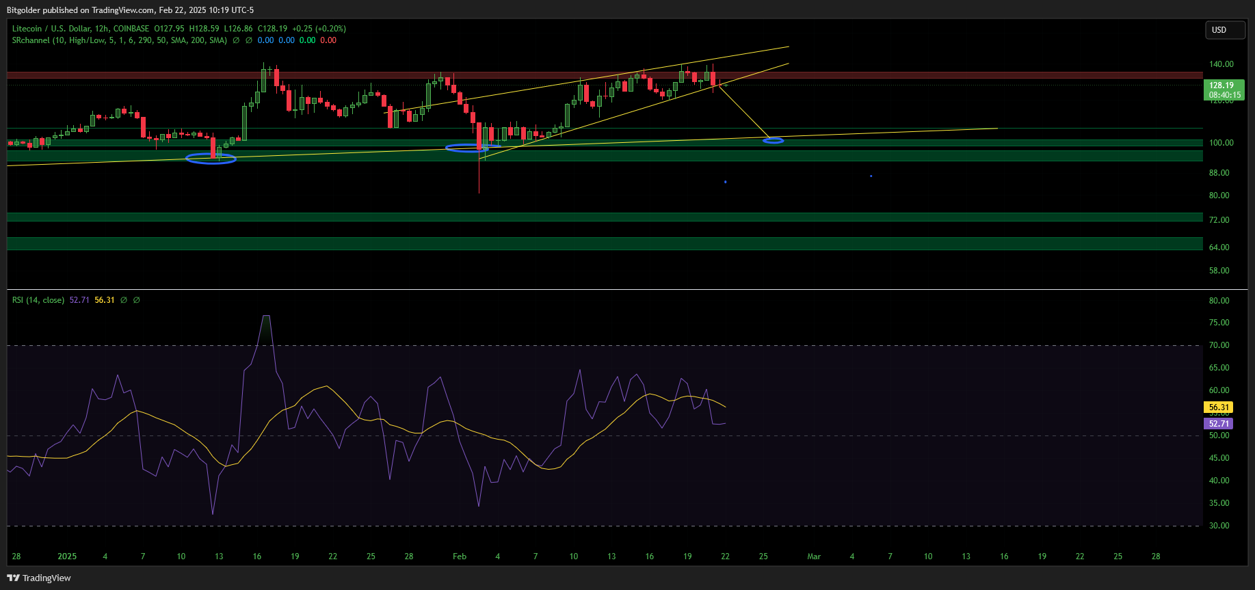Screen dimensions: 1255x590
Task: Click the purple 52.71 RSI axis tag
Action: click(1219, 424)
